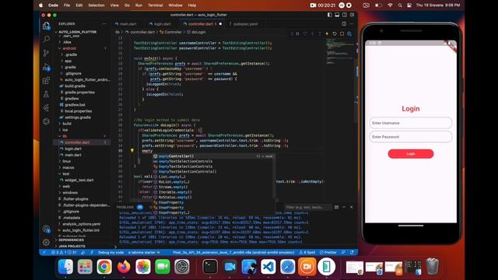Open gradle.properties in the explorer tree
Screen dimensions: 498x280
coord(79,92)
